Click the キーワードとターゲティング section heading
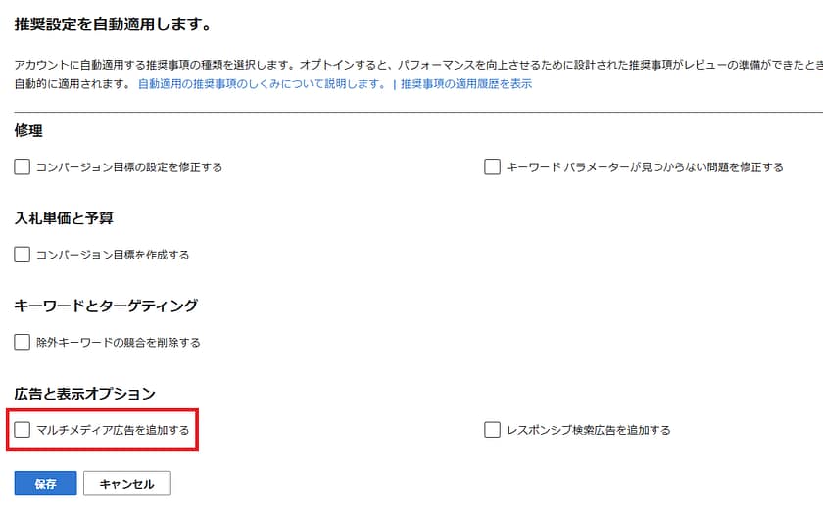823x518 pixels. [x=106, y=306]
